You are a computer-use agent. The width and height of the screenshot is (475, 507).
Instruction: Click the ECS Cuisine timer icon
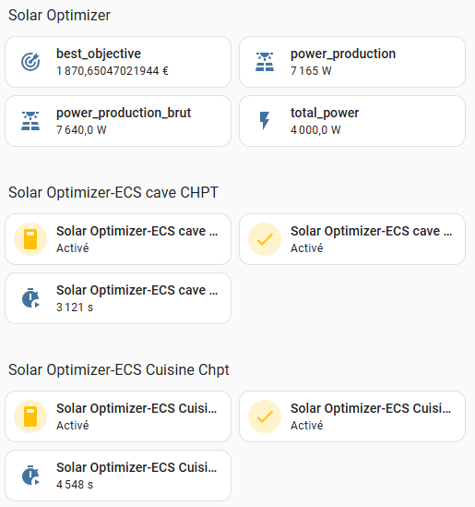30,476
